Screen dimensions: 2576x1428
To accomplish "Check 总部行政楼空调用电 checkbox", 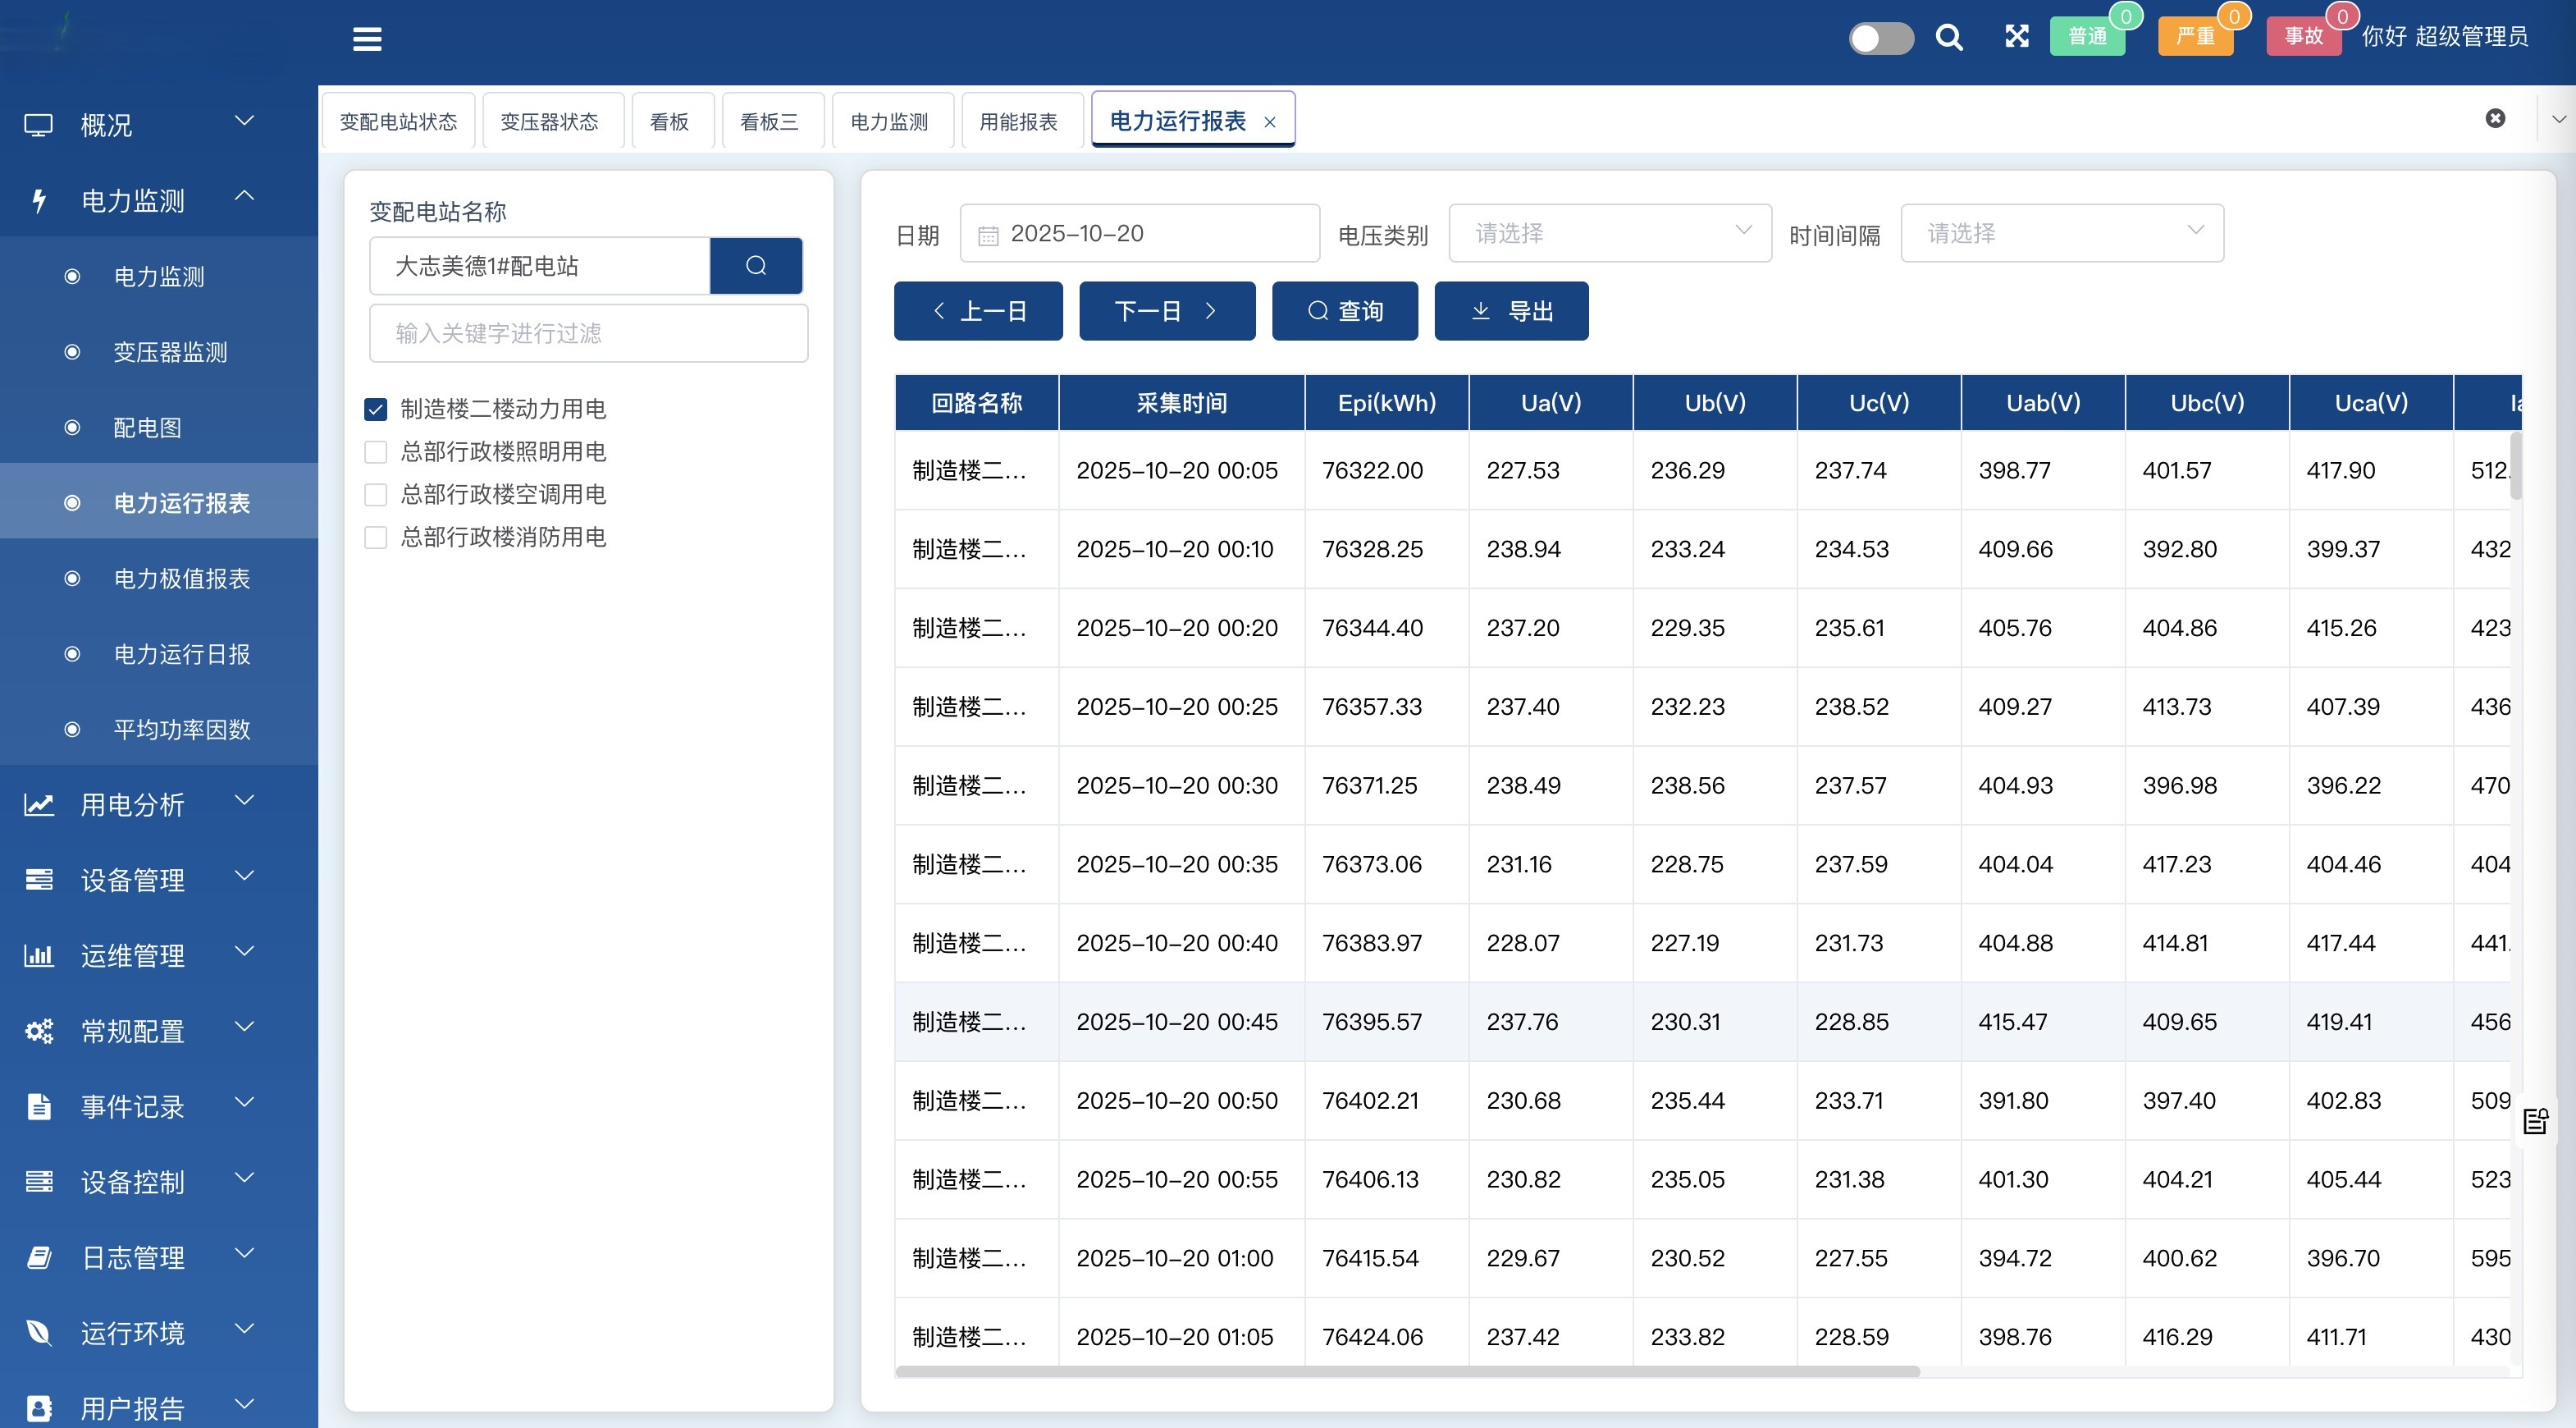I will pos(376,494).
